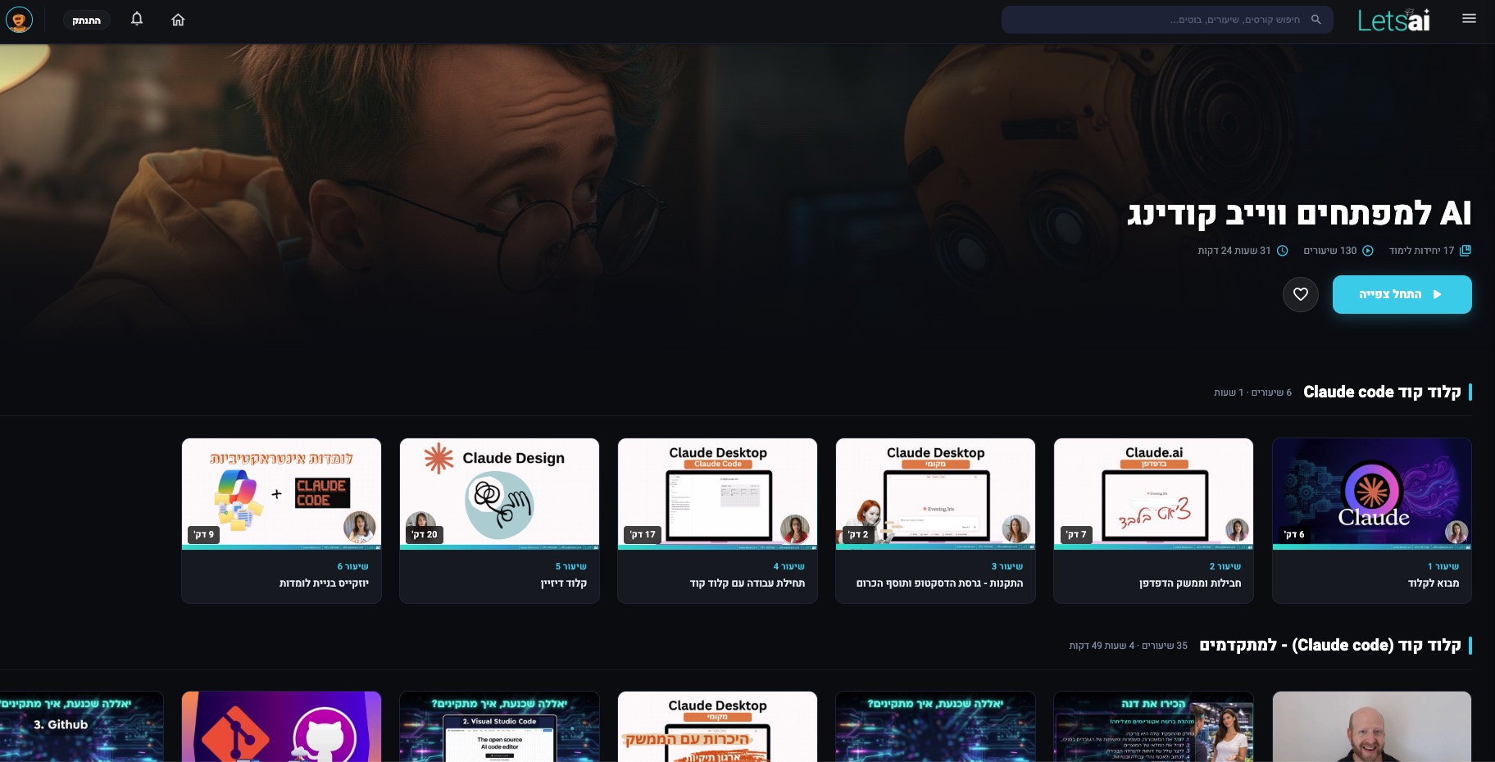Open the לומדות אינטראקטיביות lesson thumbnail

click(282, 493)
